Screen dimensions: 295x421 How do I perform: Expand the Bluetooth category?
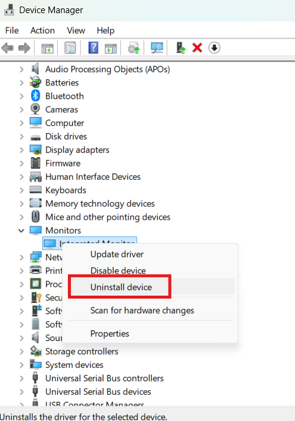coord(21,96)
